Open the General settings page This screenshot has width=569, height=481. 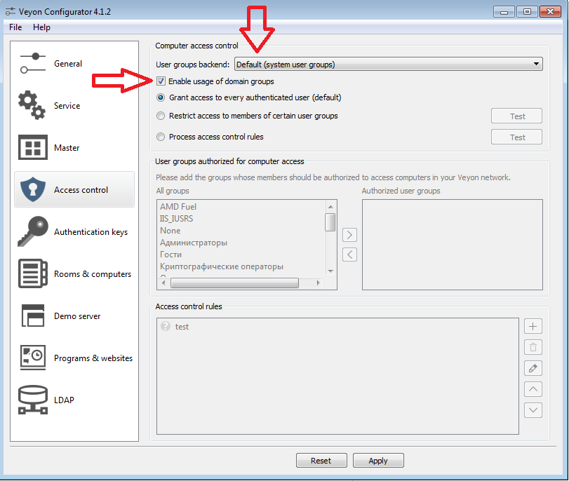(x=68, y=63)
